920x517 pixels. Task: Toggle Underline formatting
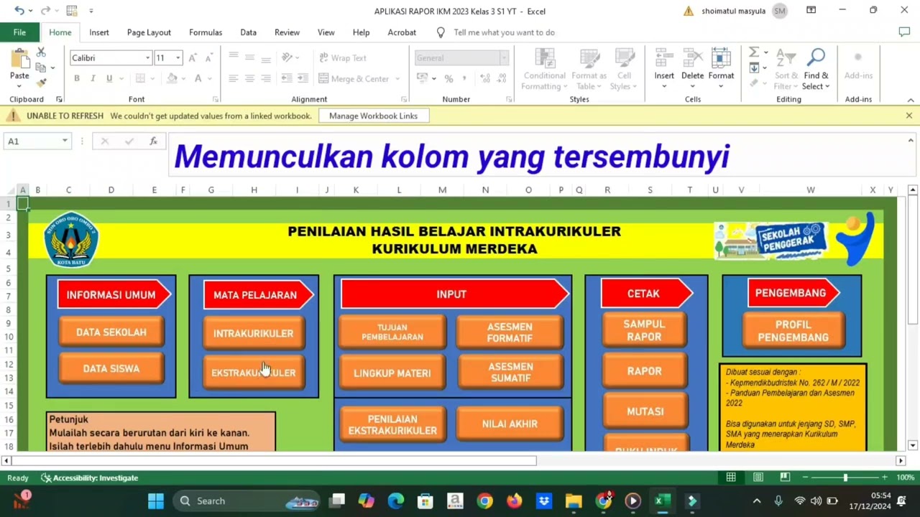click(x=109, y=78)
